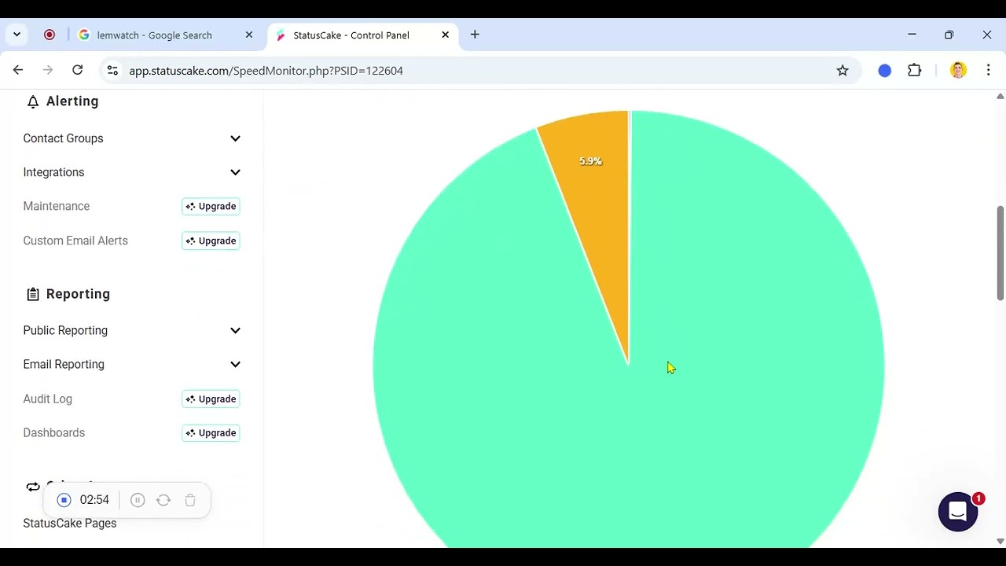The image size is (1006, 566).
Task: Click Upgrade button next to Dashboards
Action: tap(211, 432)
